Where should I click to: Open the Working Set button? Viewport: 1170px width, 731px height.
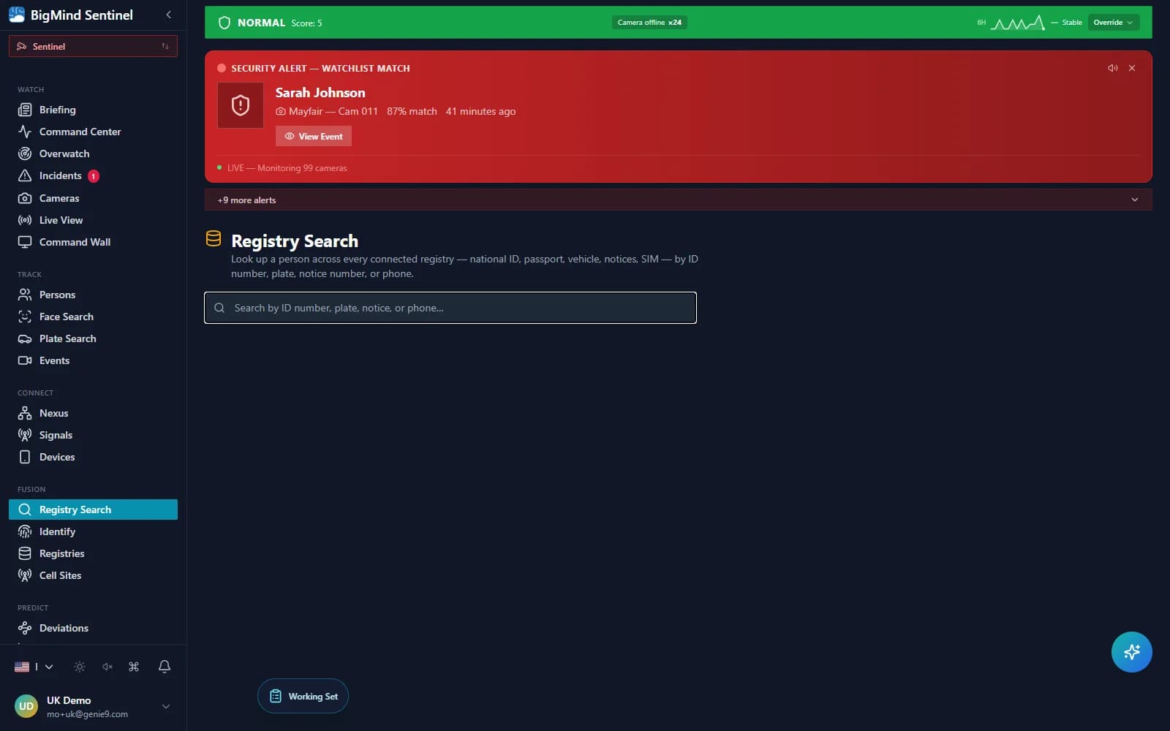click(x=303, y=696)
